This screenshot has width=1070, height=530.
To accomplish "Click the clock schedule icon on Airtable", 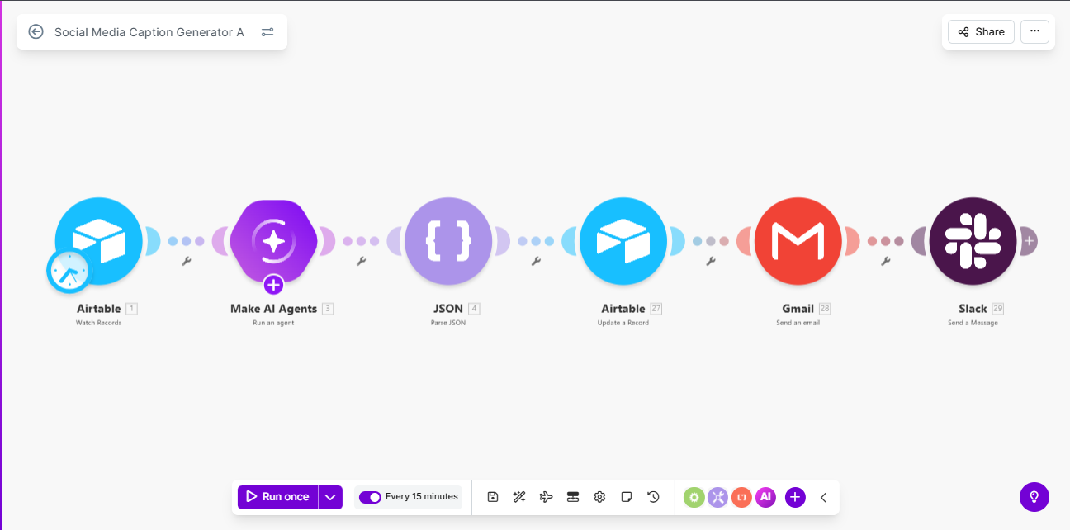I will tap(69, 271).
